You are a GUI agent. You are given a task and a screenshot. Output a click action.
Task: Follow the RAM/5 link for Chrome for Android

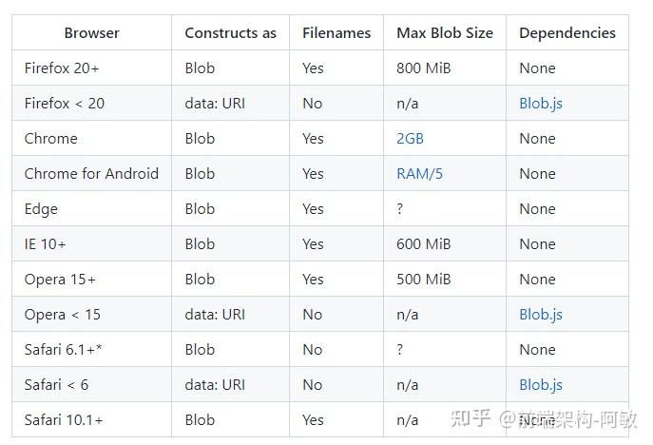419,174
